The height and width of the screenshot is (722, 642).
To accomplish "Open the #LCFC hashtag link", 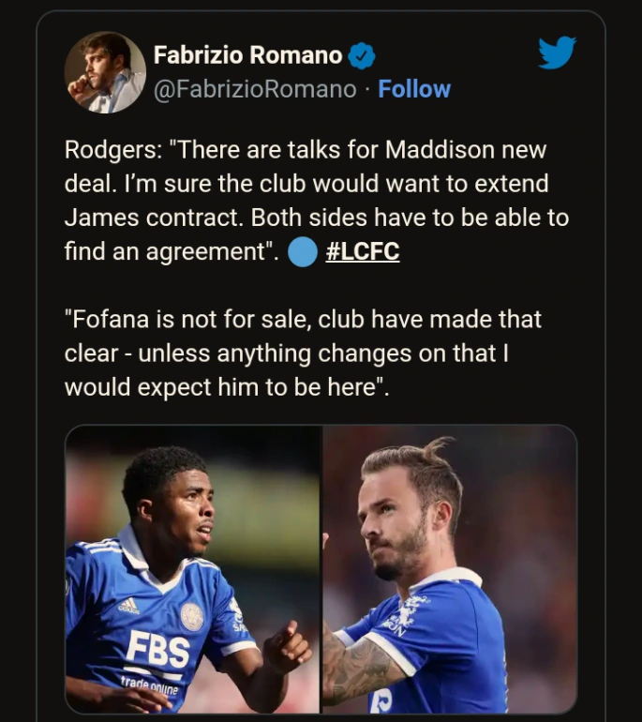I will [x=362, y=252].
